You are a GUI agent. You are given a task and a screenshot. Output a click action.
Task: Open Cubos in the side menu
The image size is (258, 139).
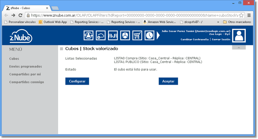tap(14, 59)
